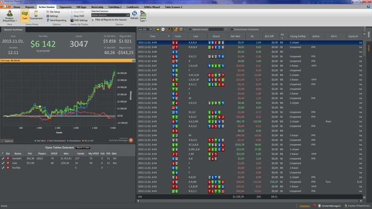Open the Table Scanner 2 tab

[x=173, y=7]
